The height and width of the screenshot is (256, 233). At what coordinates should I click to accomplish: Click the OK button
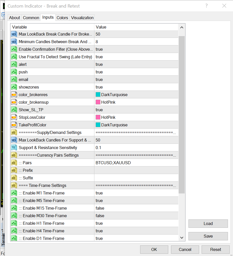coord(154,249)
